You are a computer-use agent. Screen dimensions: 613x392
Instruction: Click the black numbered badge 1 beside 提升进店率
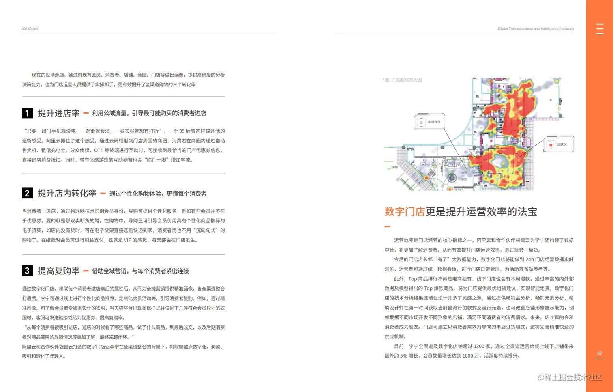27,113
